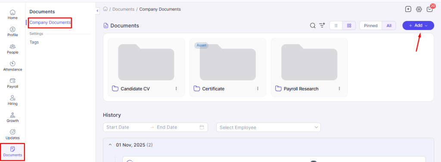Collapse the 01 Nov, 2025 history group
441x162 pixels.
point(110,145)
